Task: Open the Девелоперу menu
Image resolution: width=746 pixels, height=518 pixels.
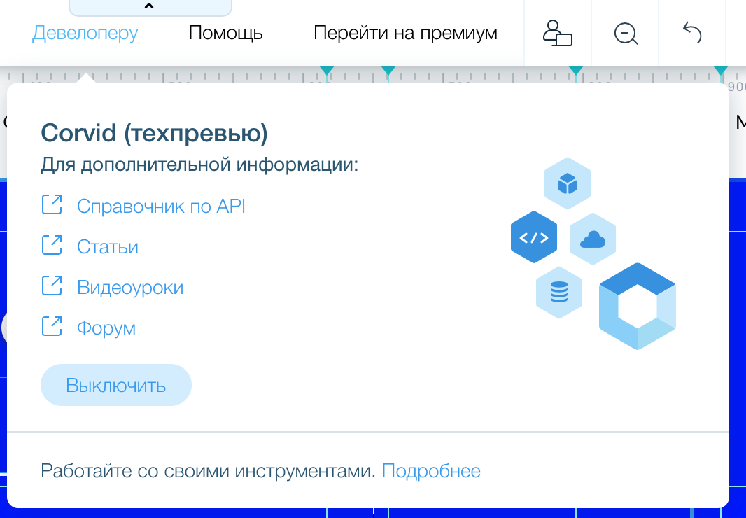Action: (x=85, y=34)
